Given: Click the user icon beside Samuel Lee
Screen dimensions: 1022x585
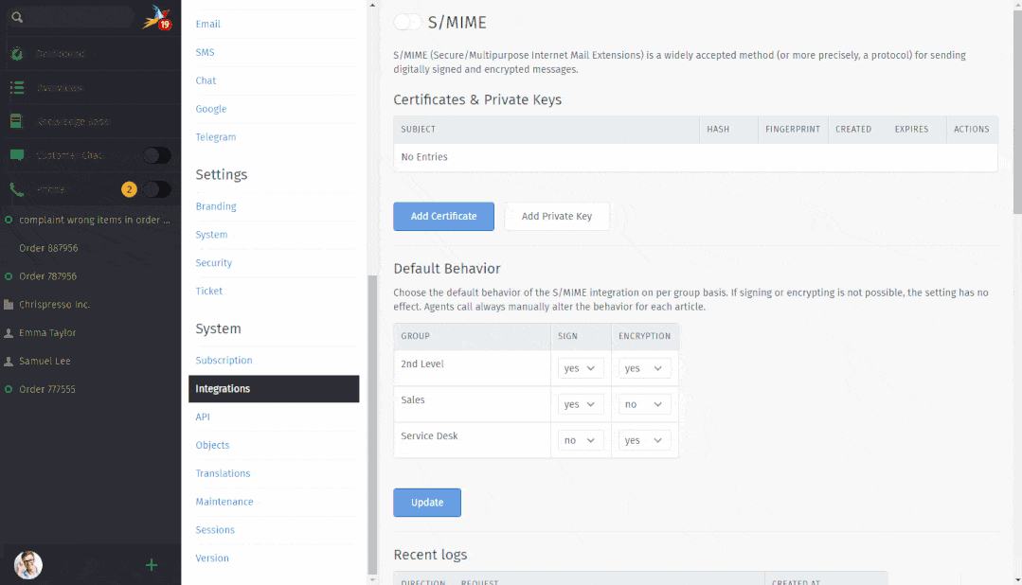Looking at the screenshot, I should click(9, 361).
